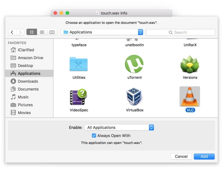This screenshot has height=169, width=223.
Task: Switch to column view
Action: (x=52, y=32)
